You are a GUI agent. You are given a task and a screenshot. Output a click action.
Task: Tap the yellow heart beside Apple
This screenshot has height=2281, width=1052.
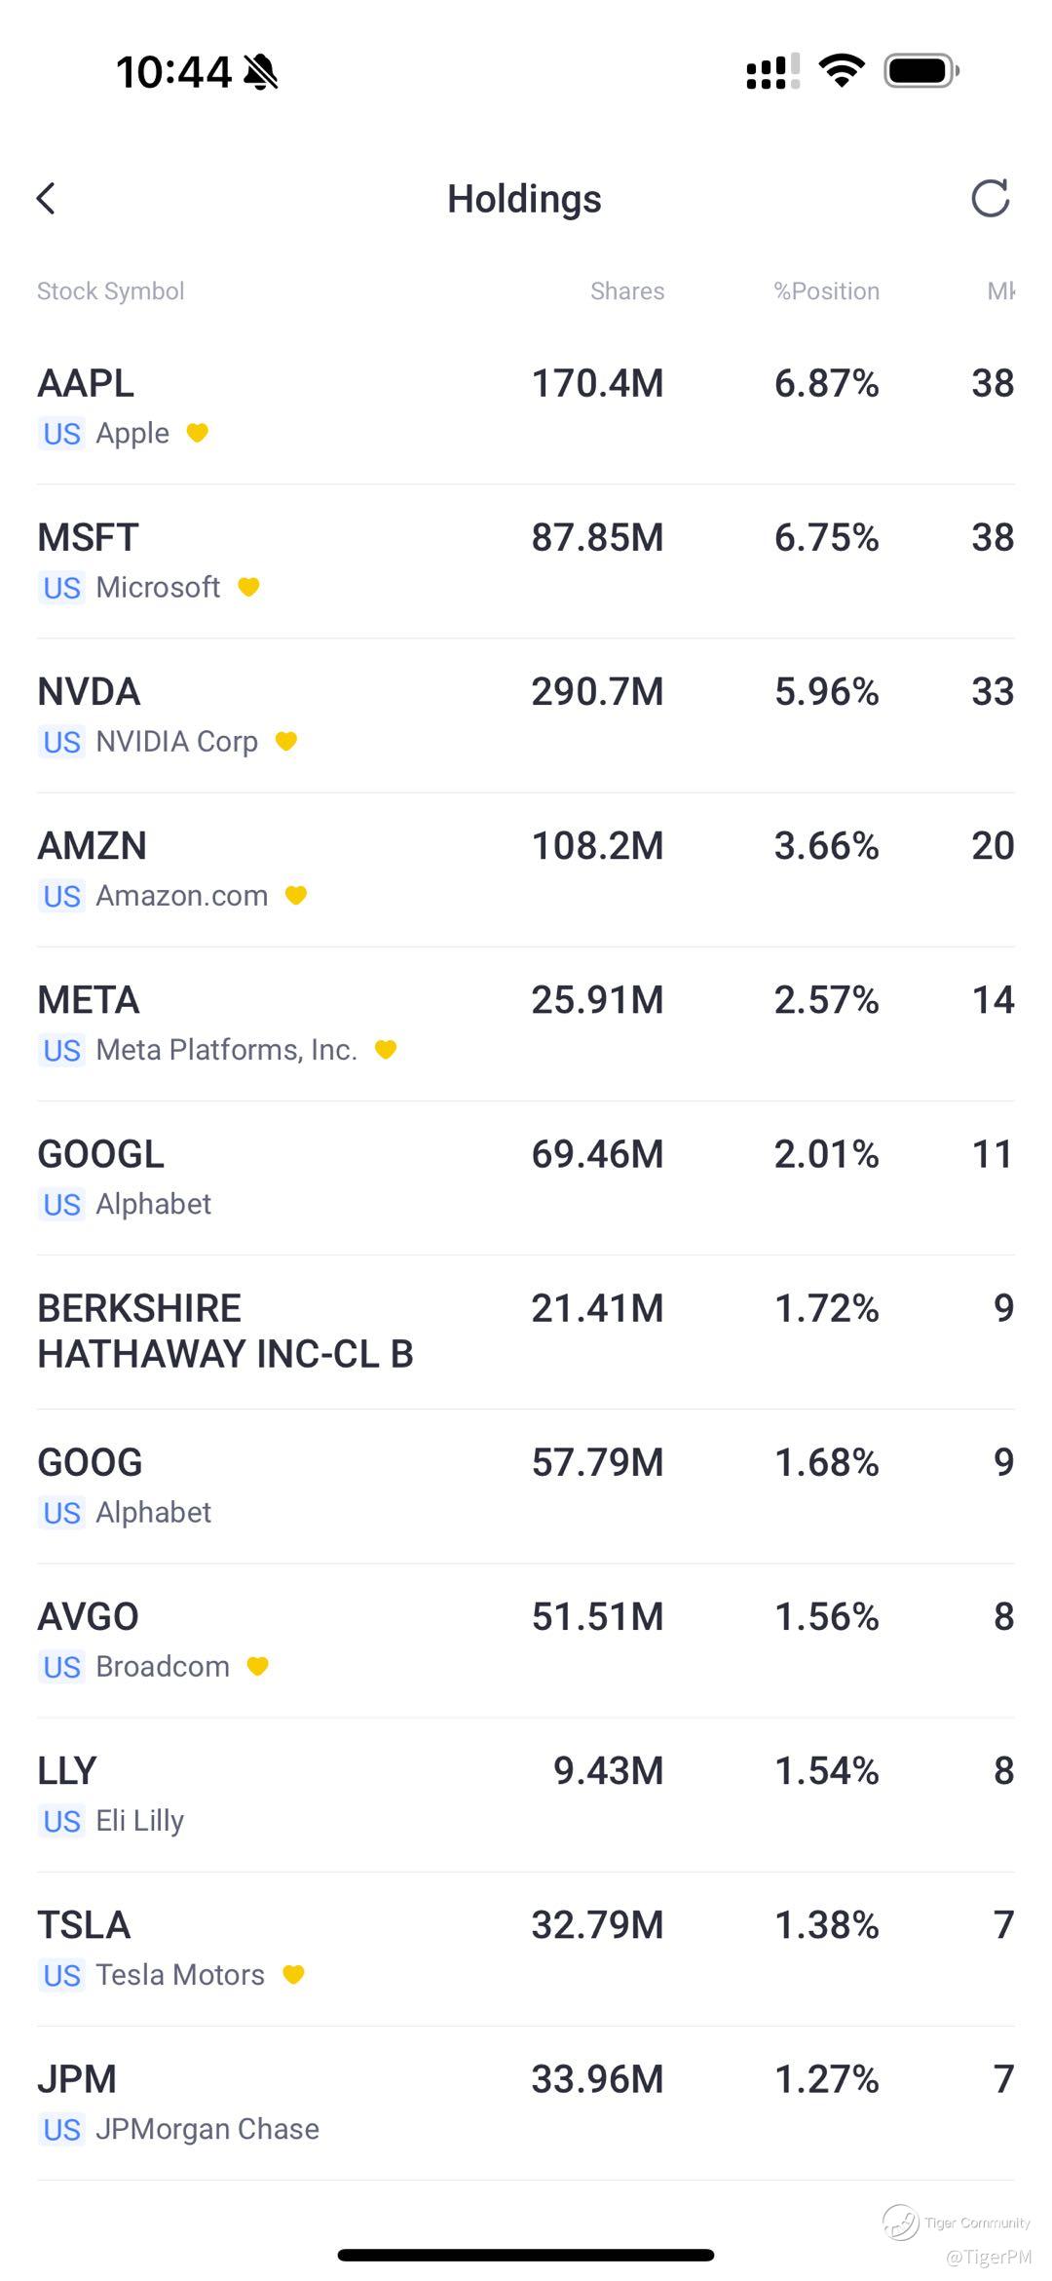(198, 433)
